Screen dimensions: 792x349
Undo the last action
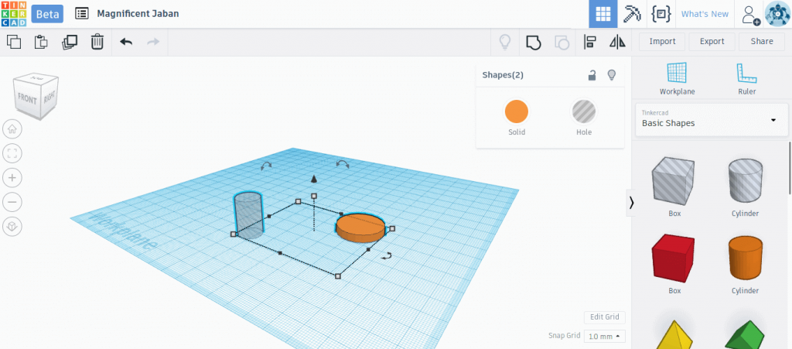[x=126, y=42]
